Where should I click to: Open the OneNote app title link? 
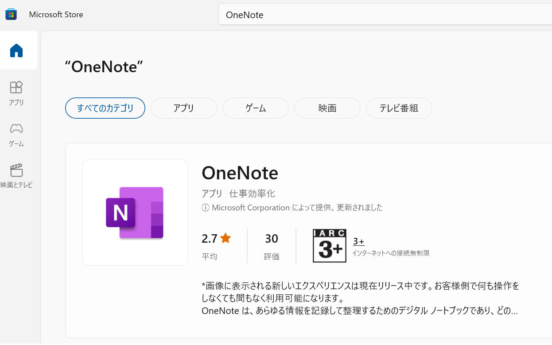tap(240, 173)
